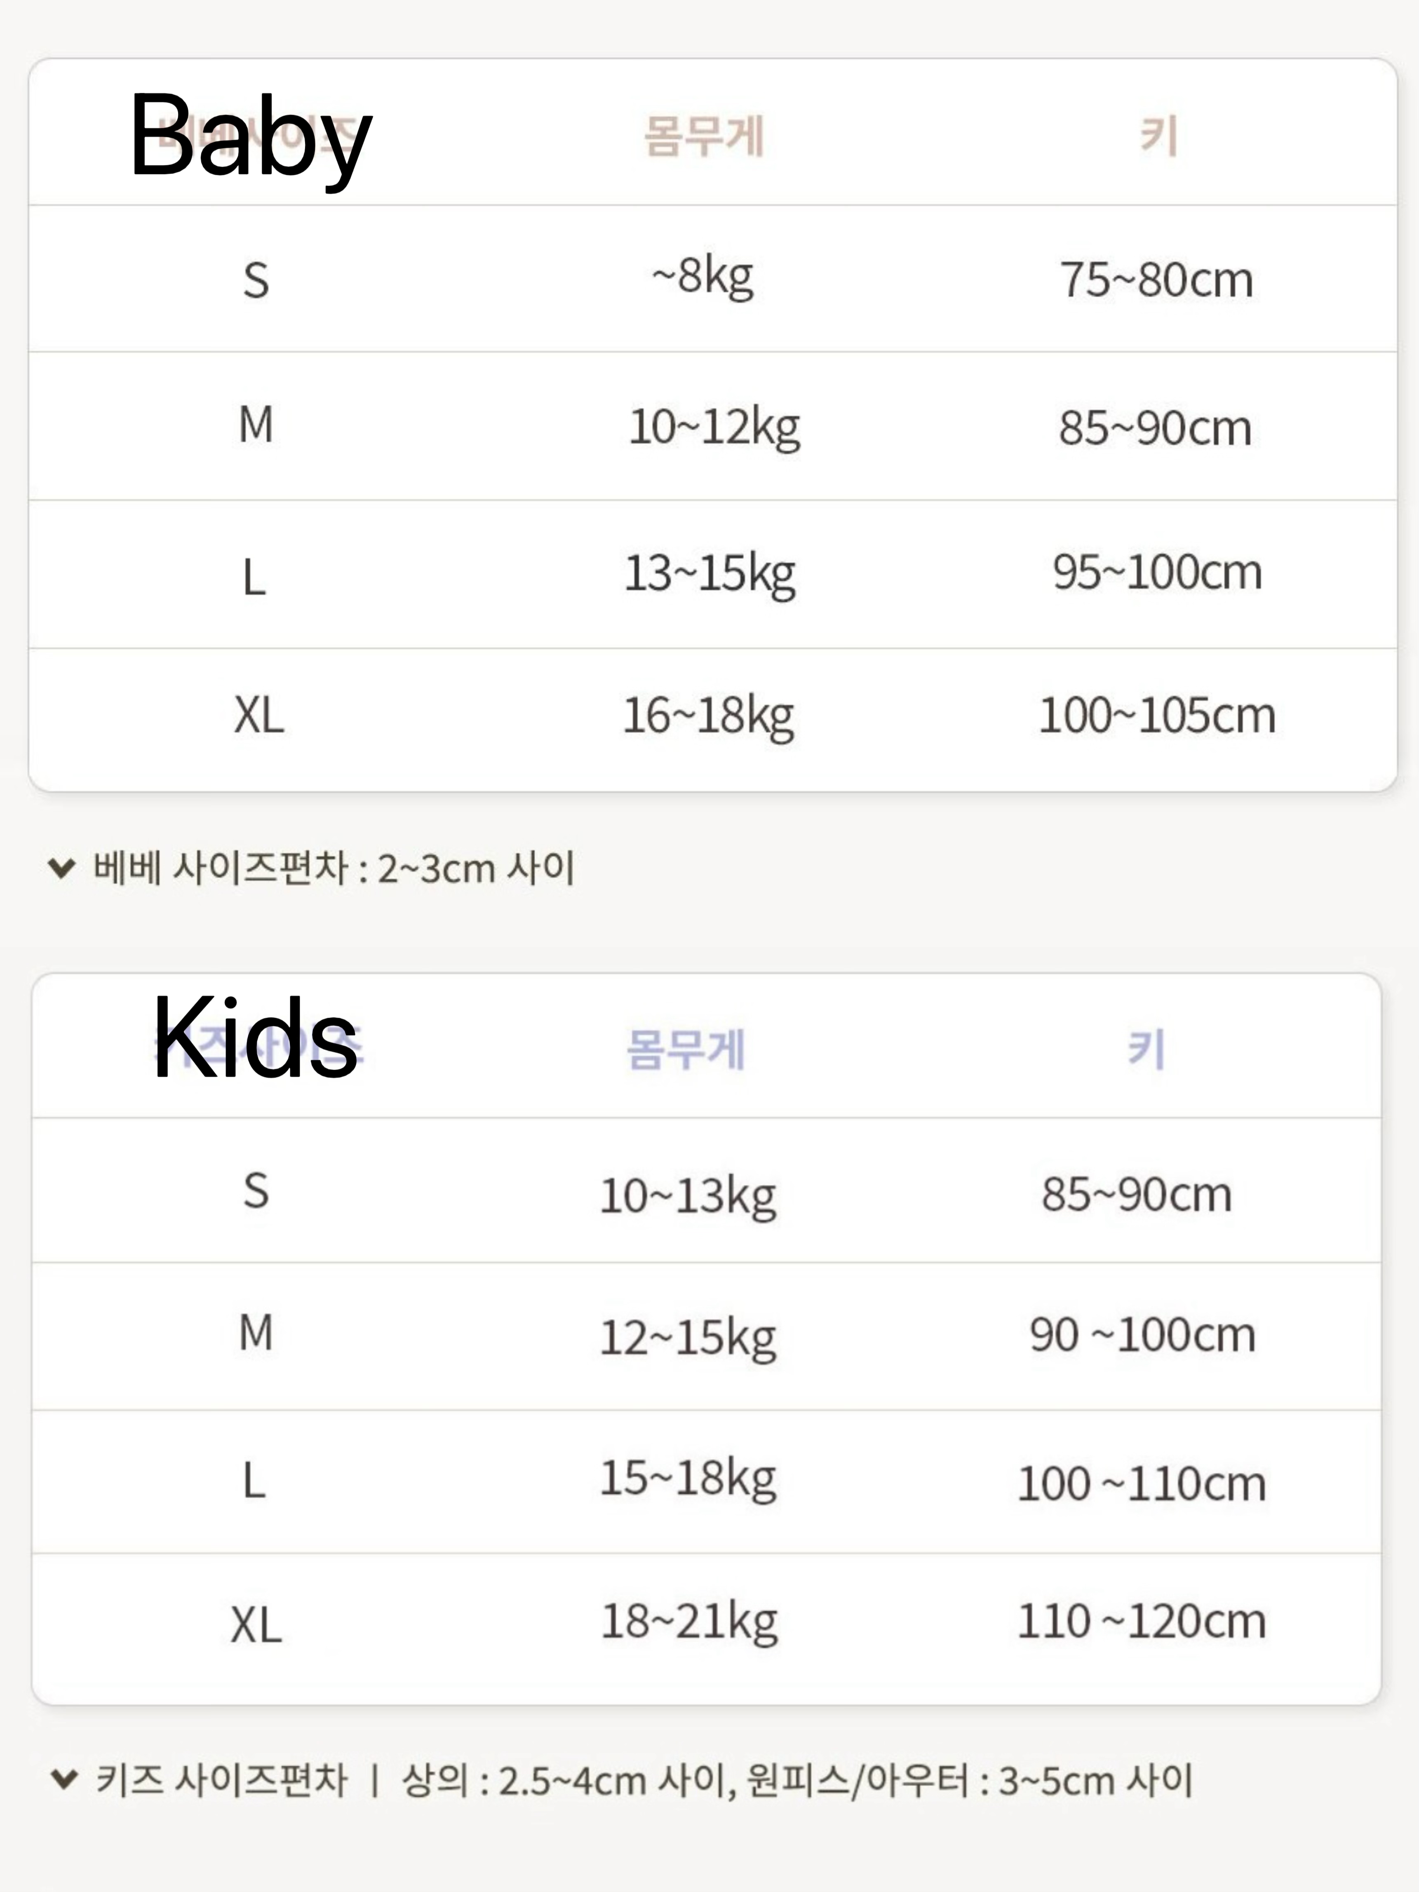The image size is (1419, 1892).
Task: Expand the chevron beside 키즈 사이즈편차
Action: (x=64, y=1779)
